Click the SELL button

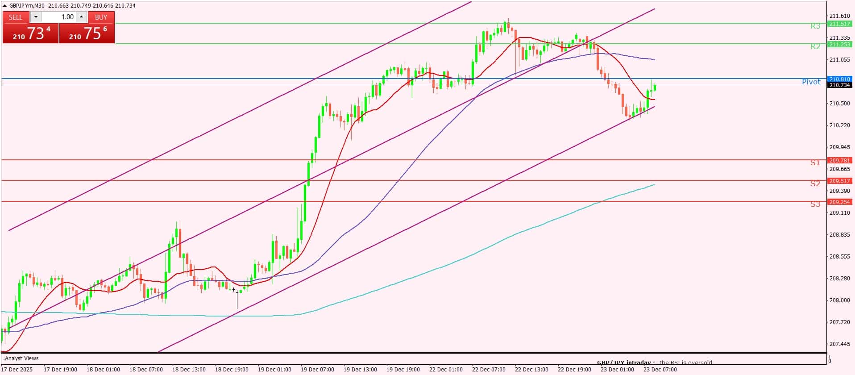16,17
